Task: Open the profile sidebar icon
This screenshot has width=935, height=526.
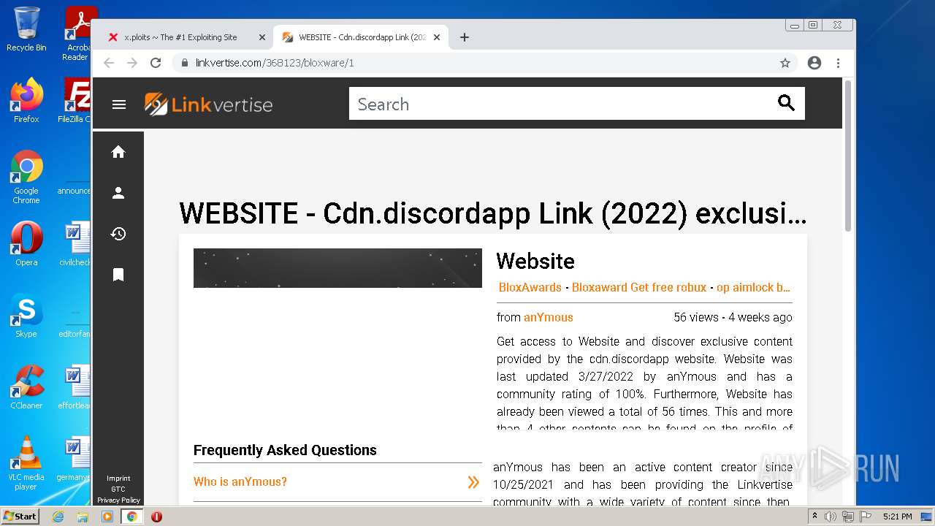Action: coord(118,193)
